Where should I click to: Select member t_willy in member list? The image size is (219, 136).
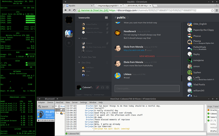201,78
